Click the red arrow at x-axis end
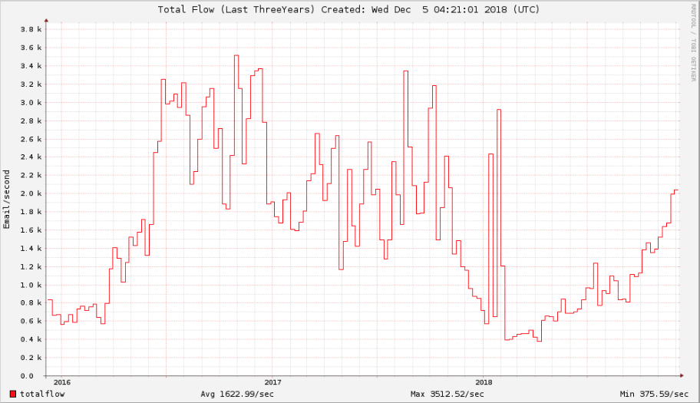Viewport: 700px width, 403px height. (682, 376)
